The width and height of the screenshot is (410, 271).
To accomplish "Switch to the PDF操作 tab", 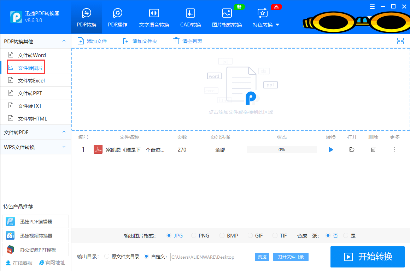I will point(118,18).
